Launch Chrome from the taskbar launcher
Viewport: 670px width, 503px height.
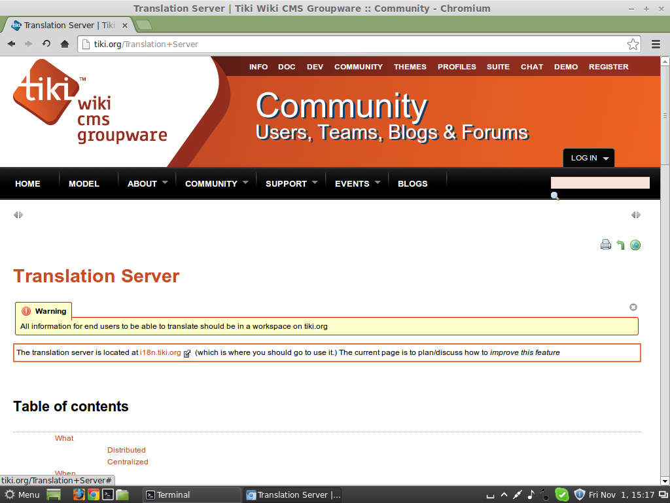93,495
